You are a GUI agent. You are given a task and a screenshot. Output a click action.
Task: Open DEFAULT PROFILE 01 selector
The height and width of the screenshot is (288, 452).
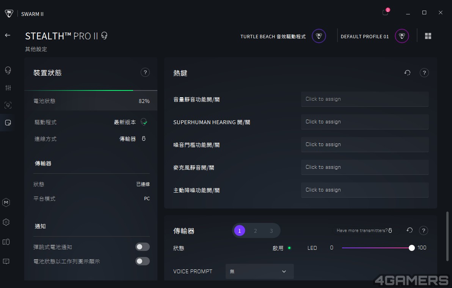(402, 36)
